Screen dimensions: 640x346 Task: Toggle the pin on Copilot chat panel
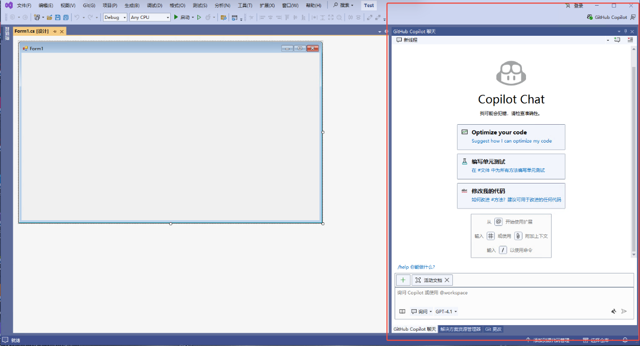point(625,31)
